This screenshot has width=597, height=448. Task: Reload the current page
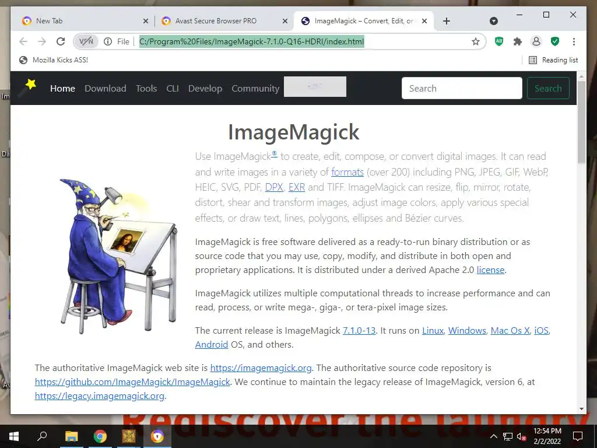coord(61,41)
